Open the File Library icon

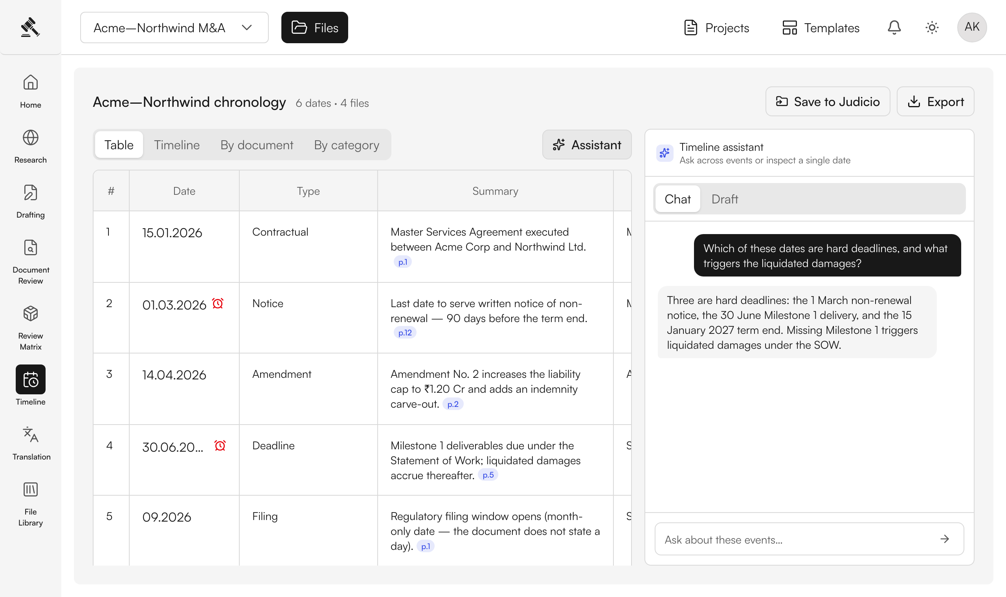point(31,490)
